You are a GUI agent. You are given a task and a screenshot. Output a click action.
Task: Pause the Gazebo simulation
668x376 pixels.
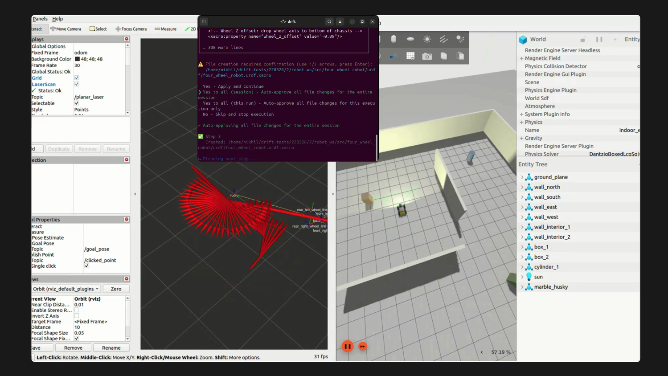coord(348,346)
